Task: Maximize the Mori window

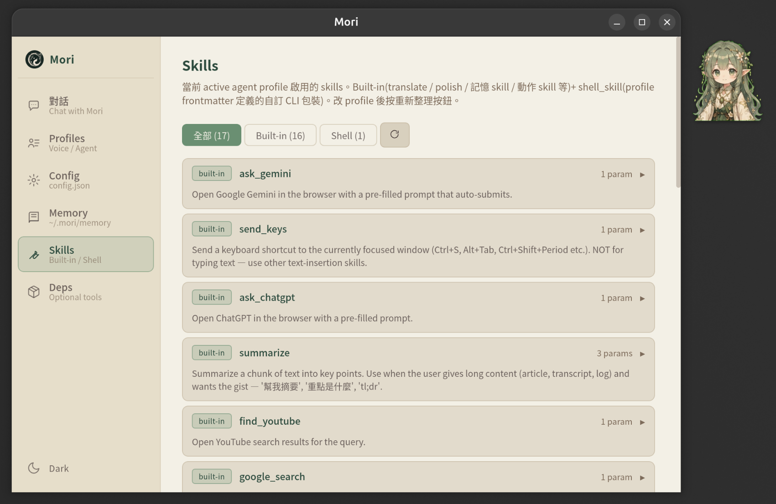Action: [642, 22]
